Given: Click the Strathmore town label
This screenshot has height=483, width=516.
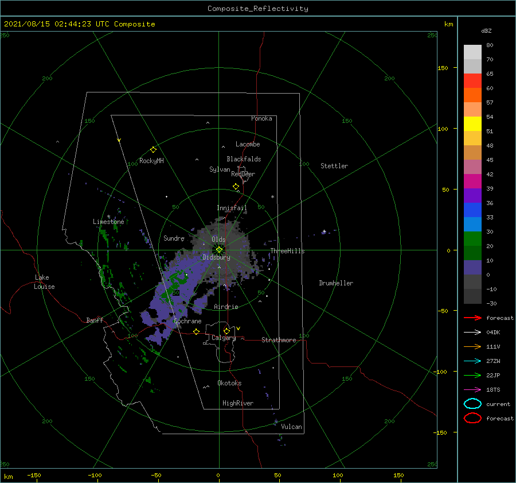Looking at the screenshot, I should pyautogui.click(x=279, y=340).
